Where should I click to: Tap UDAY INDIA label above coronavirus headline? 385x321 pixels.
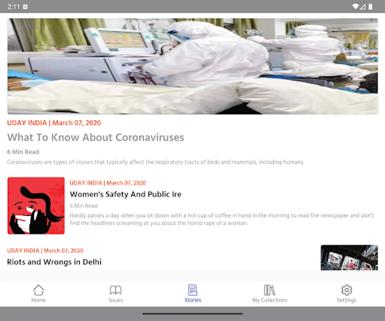point(27,123)
